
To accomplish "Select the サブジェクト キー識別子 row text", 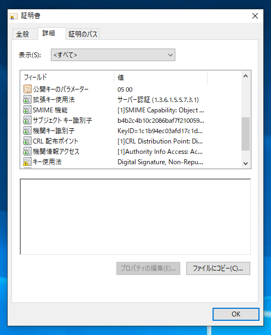I will pos(62,120).
